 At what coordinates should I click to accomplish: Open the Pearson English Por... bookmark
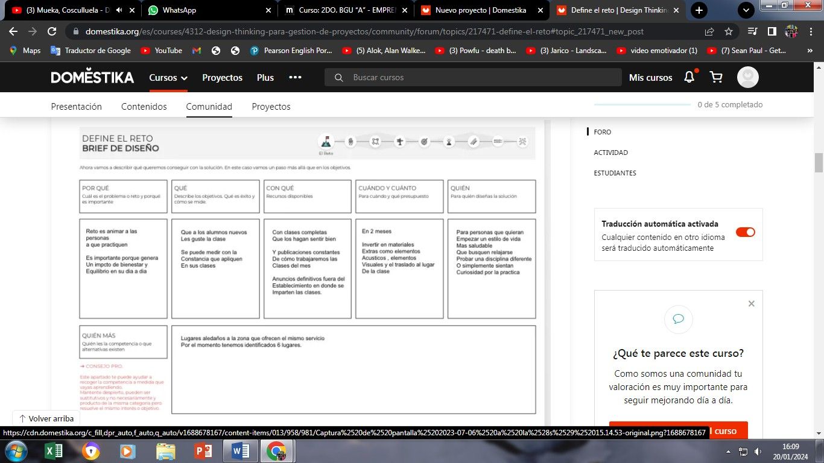[x=291, y=51]
